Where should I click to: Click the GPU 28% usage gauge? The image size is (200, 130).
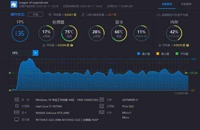[x=97, y=33]
